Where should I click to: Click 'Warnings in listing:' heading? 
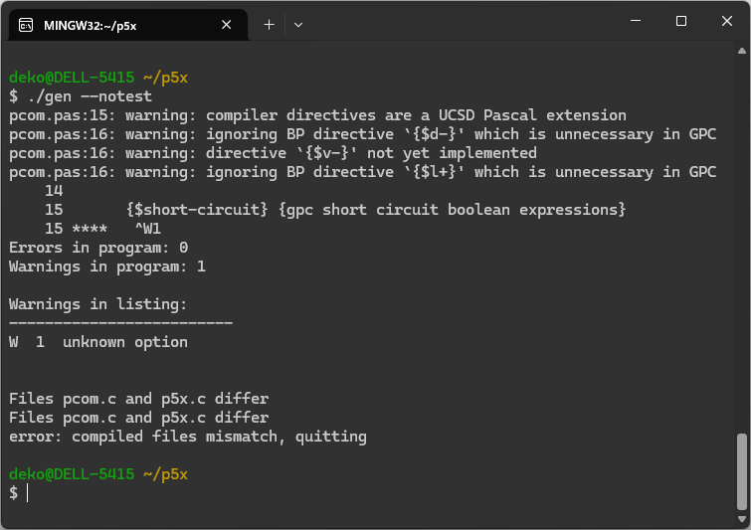point(98,304)
